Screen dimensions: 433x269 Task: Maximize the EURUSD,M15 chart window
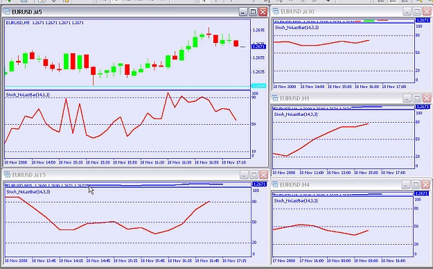point(254,175)
